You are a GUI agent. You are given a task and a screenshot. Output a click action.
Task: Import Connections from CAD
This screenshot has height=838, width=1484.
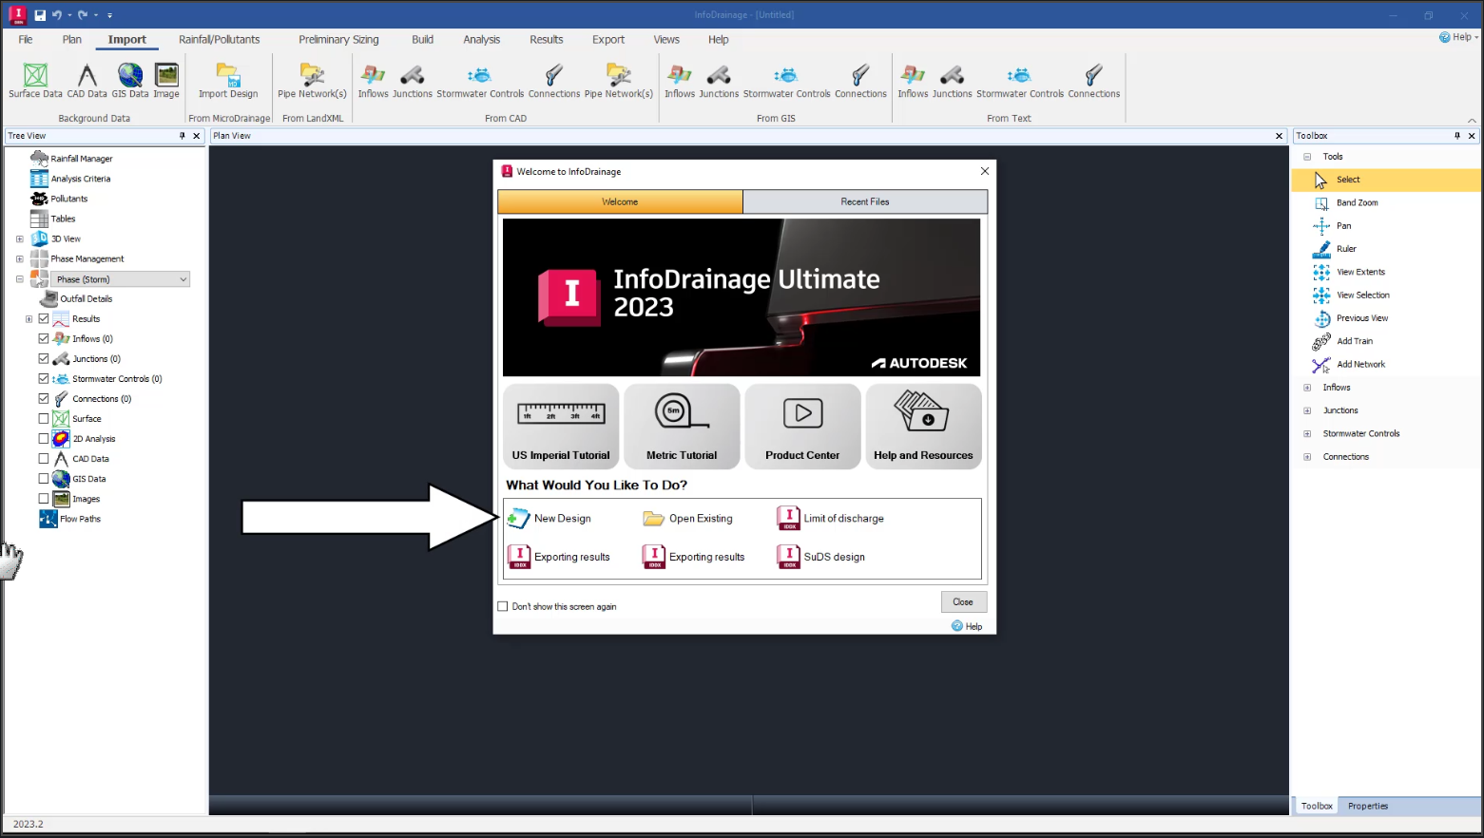[x=554, y=81]
